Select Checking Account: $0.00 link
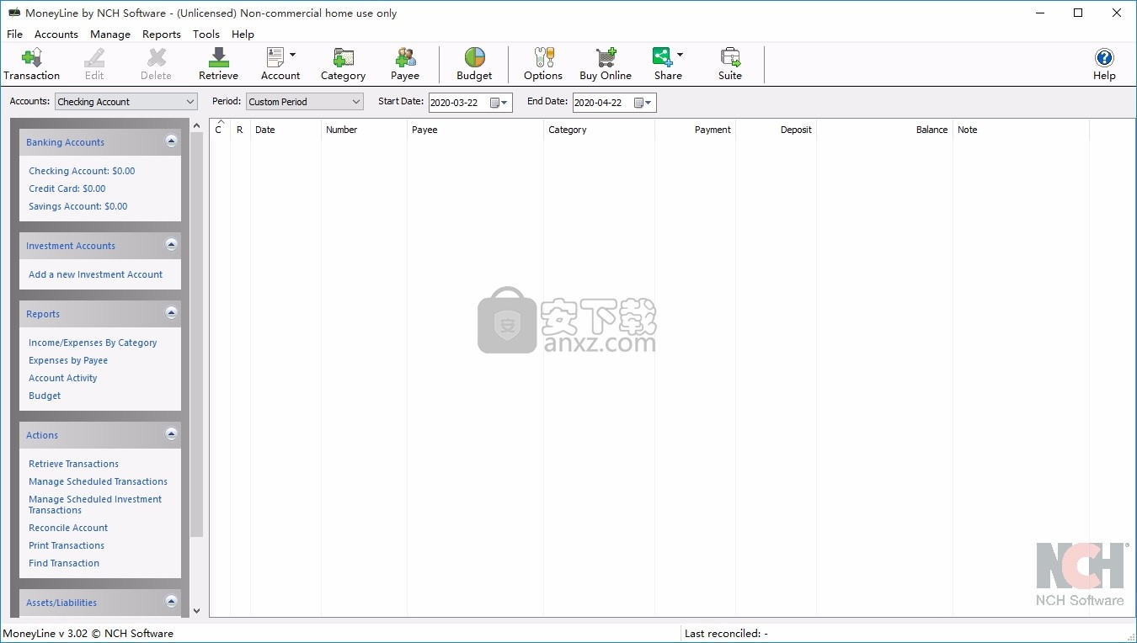 tap(82, 171)
